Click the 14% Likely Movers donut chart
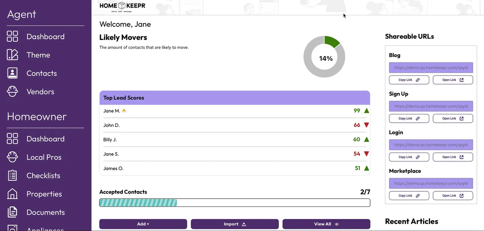The height and width of the screenshot is (231, 484). coord(324,57)
